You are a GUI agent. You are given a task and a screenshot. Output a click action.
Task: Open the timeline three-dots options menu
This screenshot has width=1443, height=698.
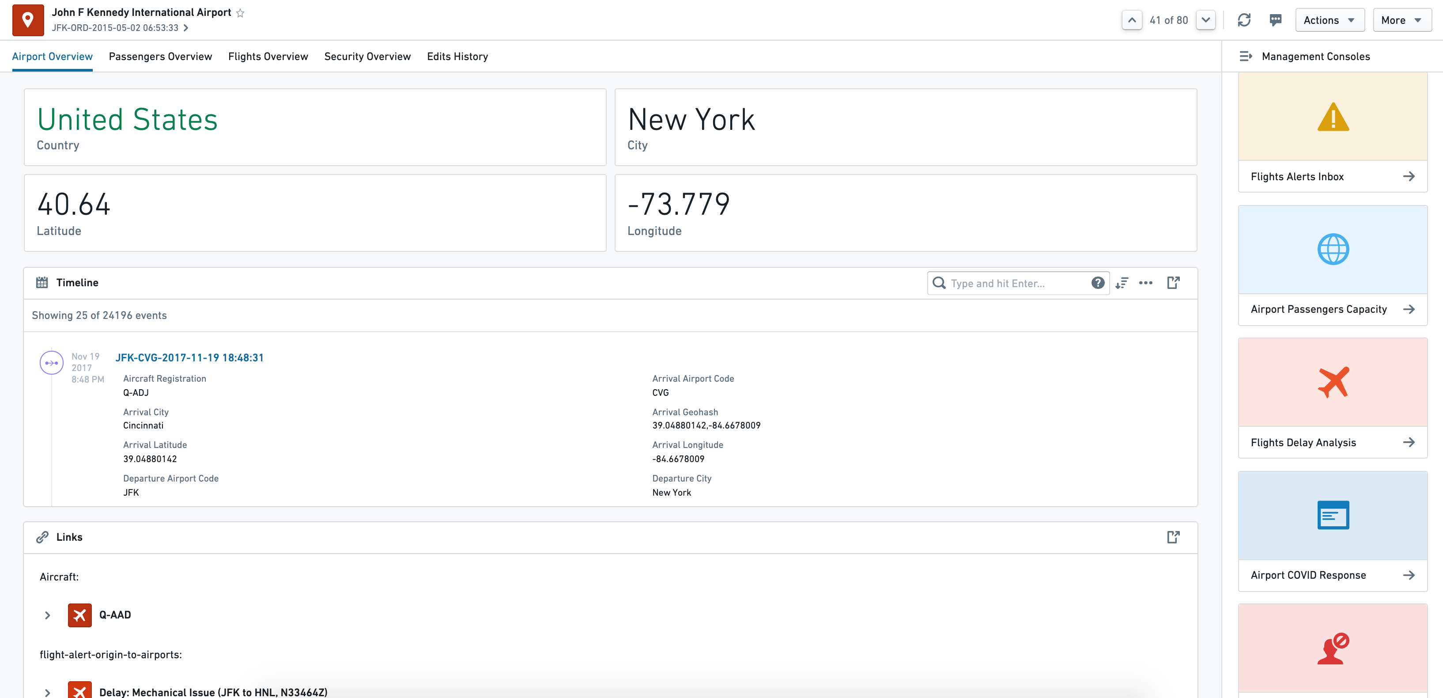1145,283
